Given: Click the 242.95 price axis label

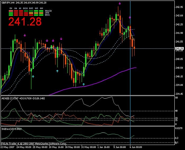Looking at the screenshot, I should tap(179, 7).
